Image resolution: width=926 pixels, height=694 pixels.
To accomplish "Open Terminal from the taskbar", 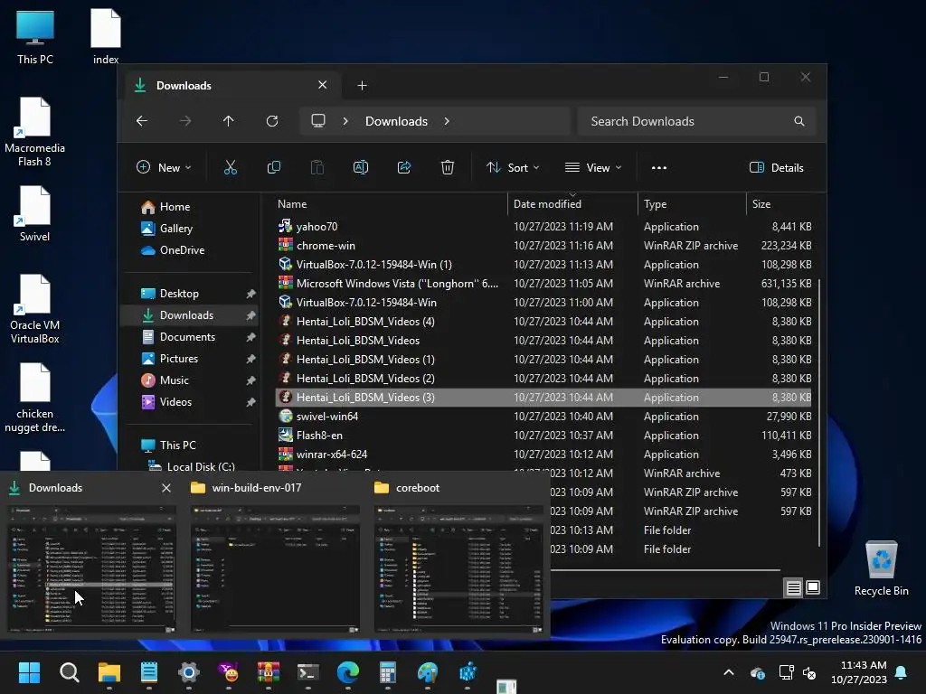I will 307,672.
